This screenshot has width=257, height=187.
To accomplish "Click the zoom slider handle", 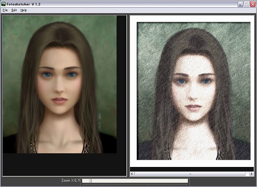I will (90, 181).
